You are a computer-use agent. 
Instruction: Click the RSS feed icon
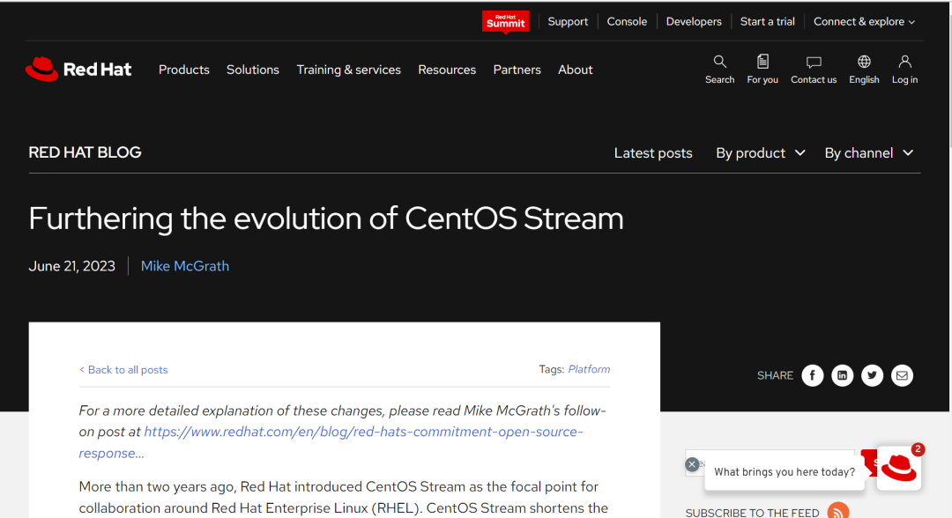[837, 511]
